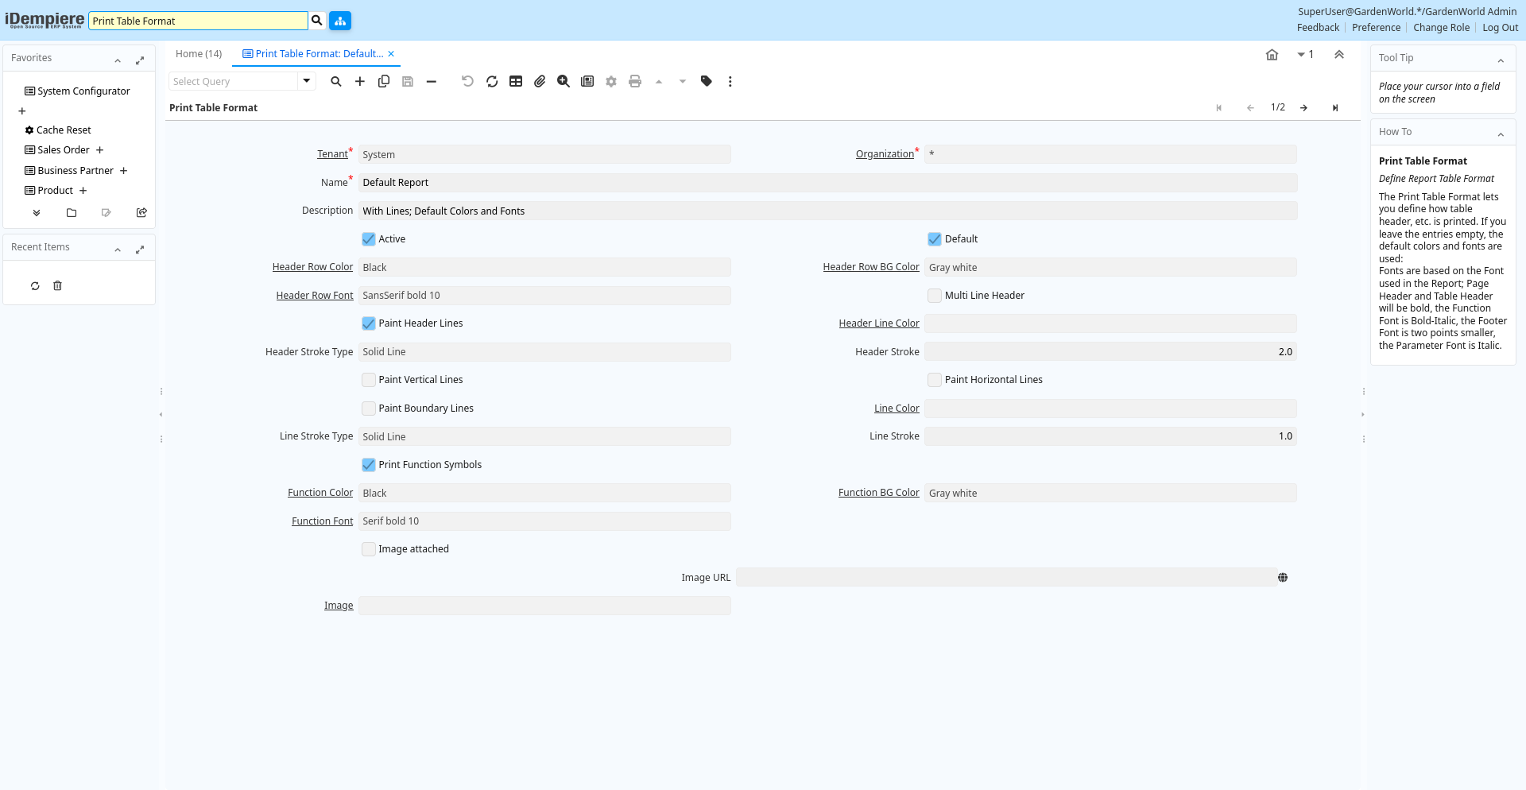Click the New Record plus icon
1526x790 pixels.
[360, 81]
